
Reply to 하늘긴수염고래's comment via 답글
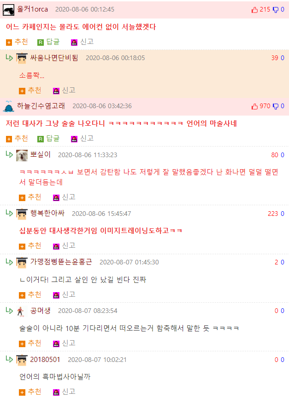[48, 138]
